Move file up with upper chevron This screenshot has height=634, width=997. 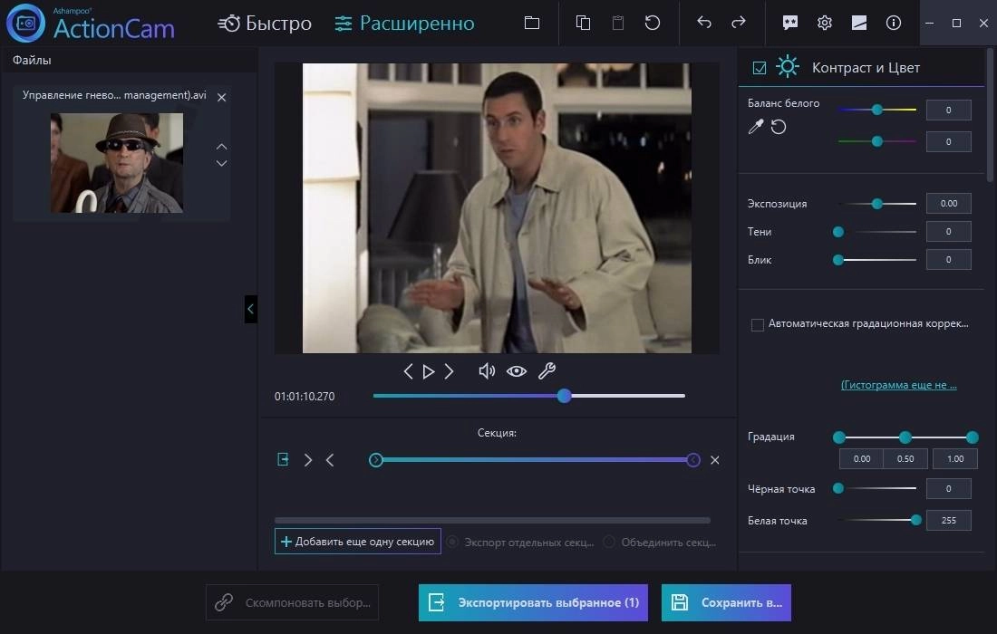click(221, 146)
